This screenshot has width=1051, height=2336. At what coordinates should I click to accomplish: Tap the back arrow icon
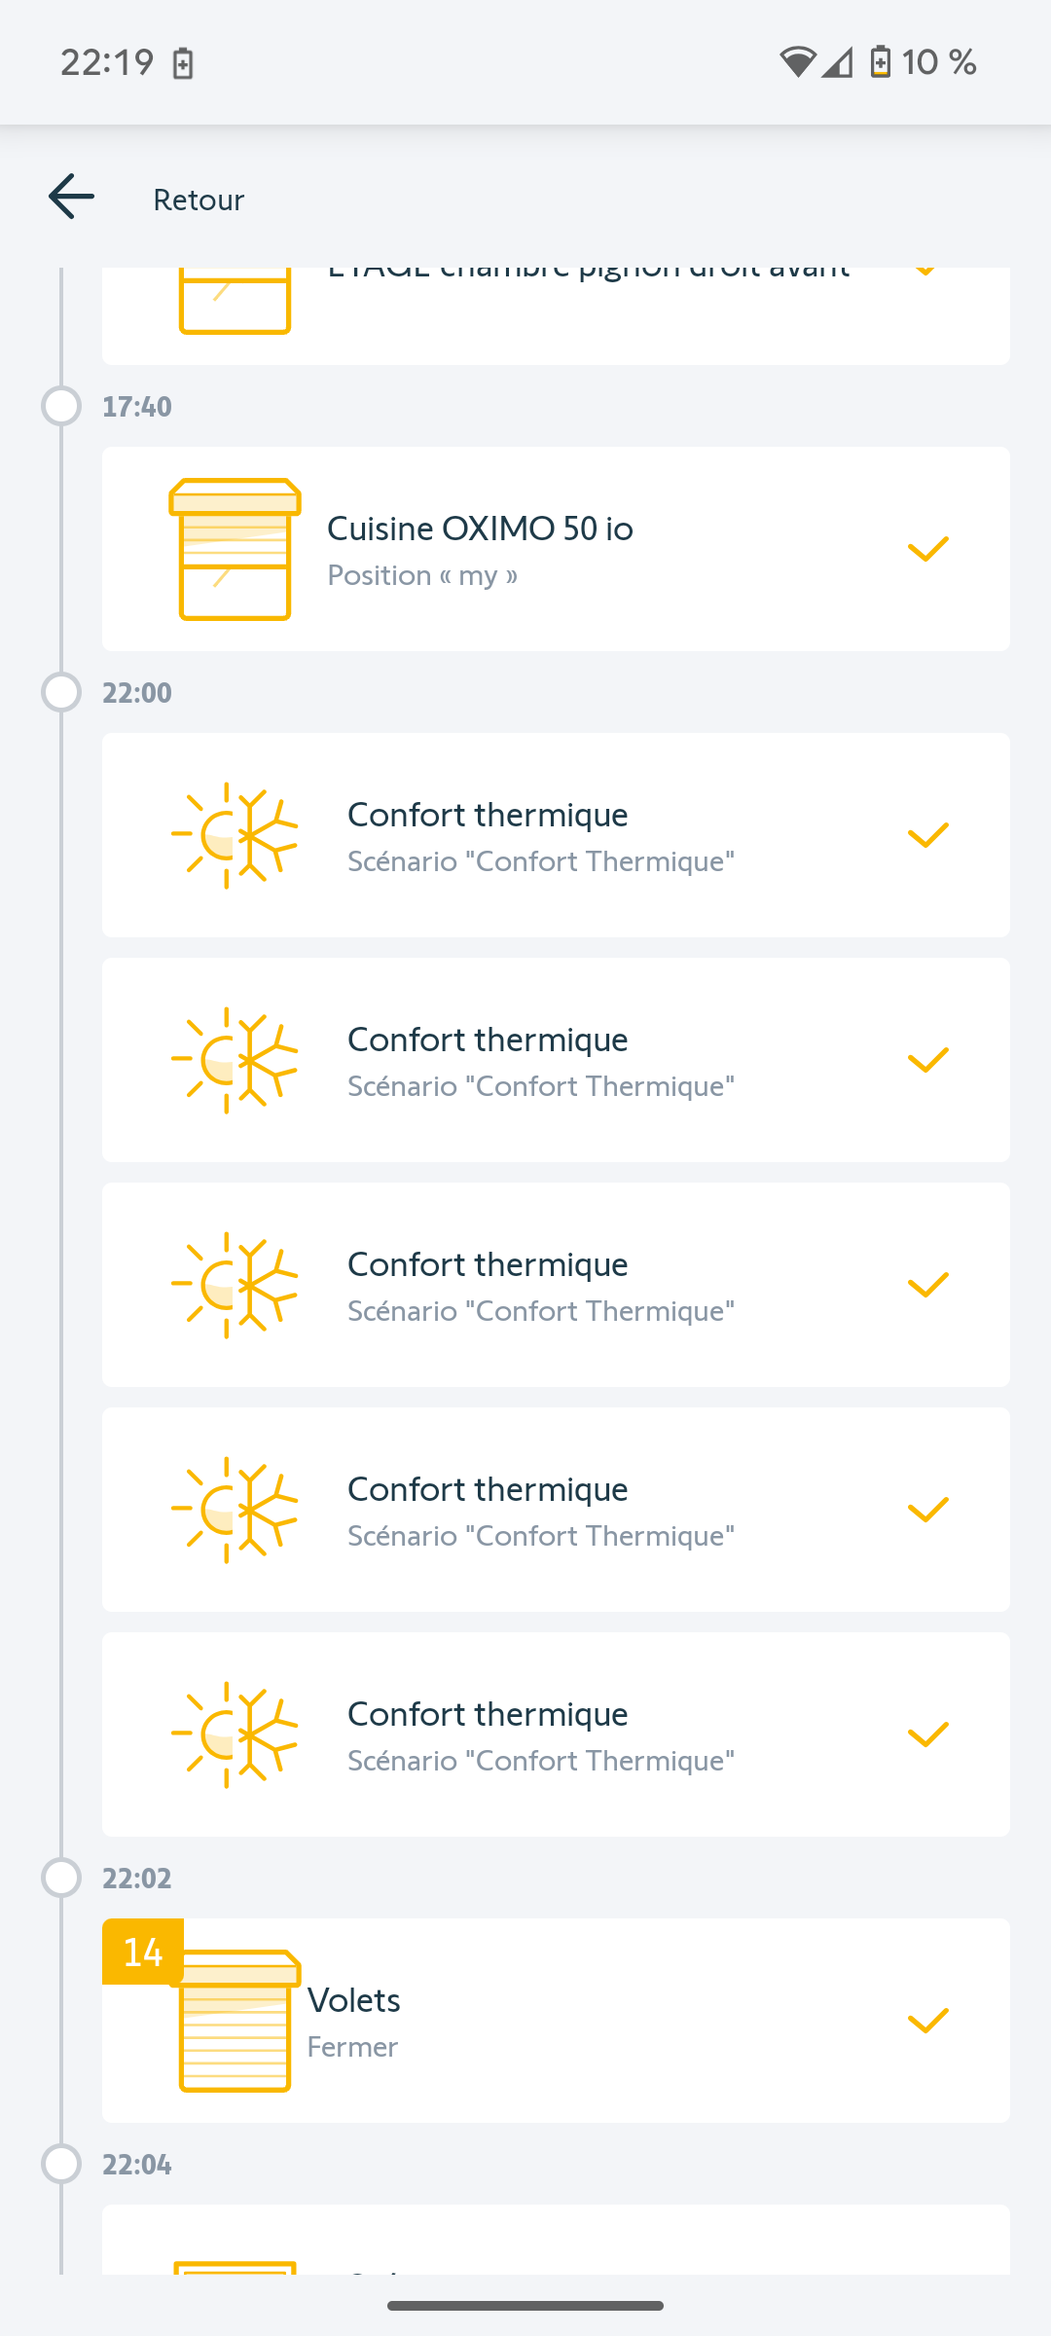coord(72,197)
